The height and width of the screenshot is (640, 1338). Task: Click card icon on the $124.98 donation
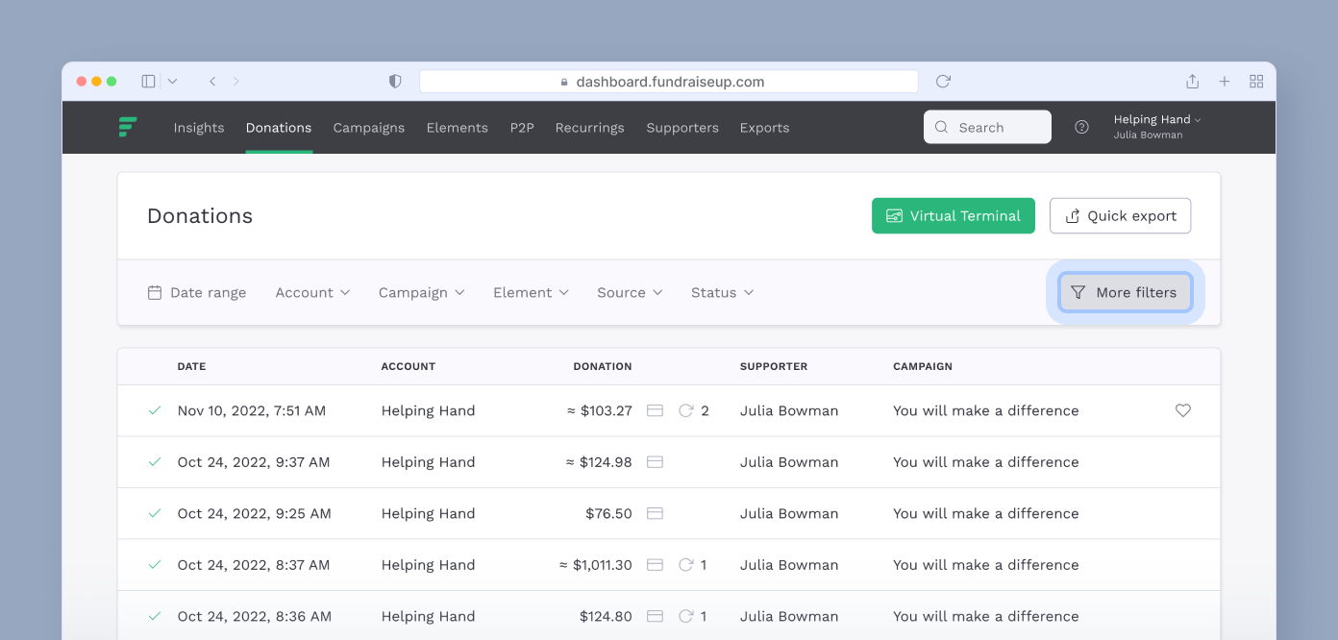[x=655, y=462]
